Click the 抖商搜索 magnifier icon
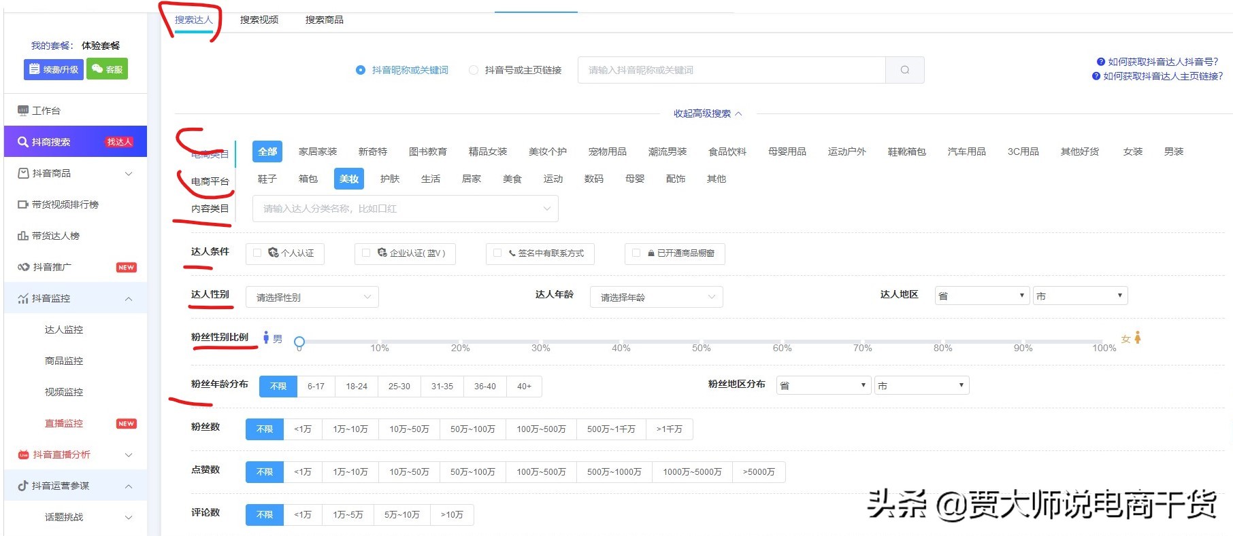 click(x=23, y=142)
